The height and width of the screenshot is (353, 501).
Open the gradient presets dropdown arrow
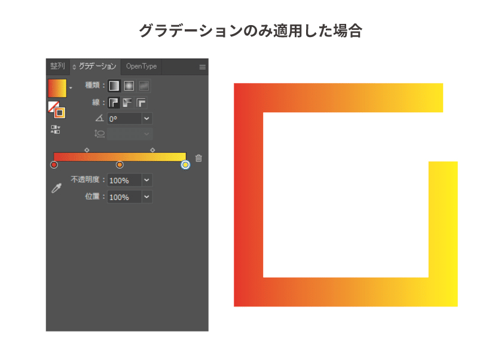point(71,88)
